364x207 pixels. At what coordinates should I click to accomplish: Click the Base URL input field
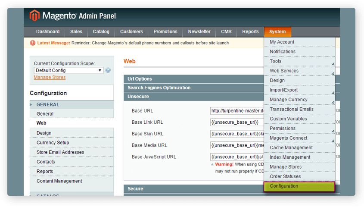pos(237,111)
